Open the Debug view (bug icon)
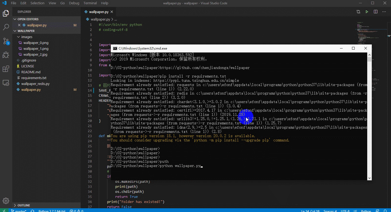Viewport: 391px width, 212px height. [6, 55]
